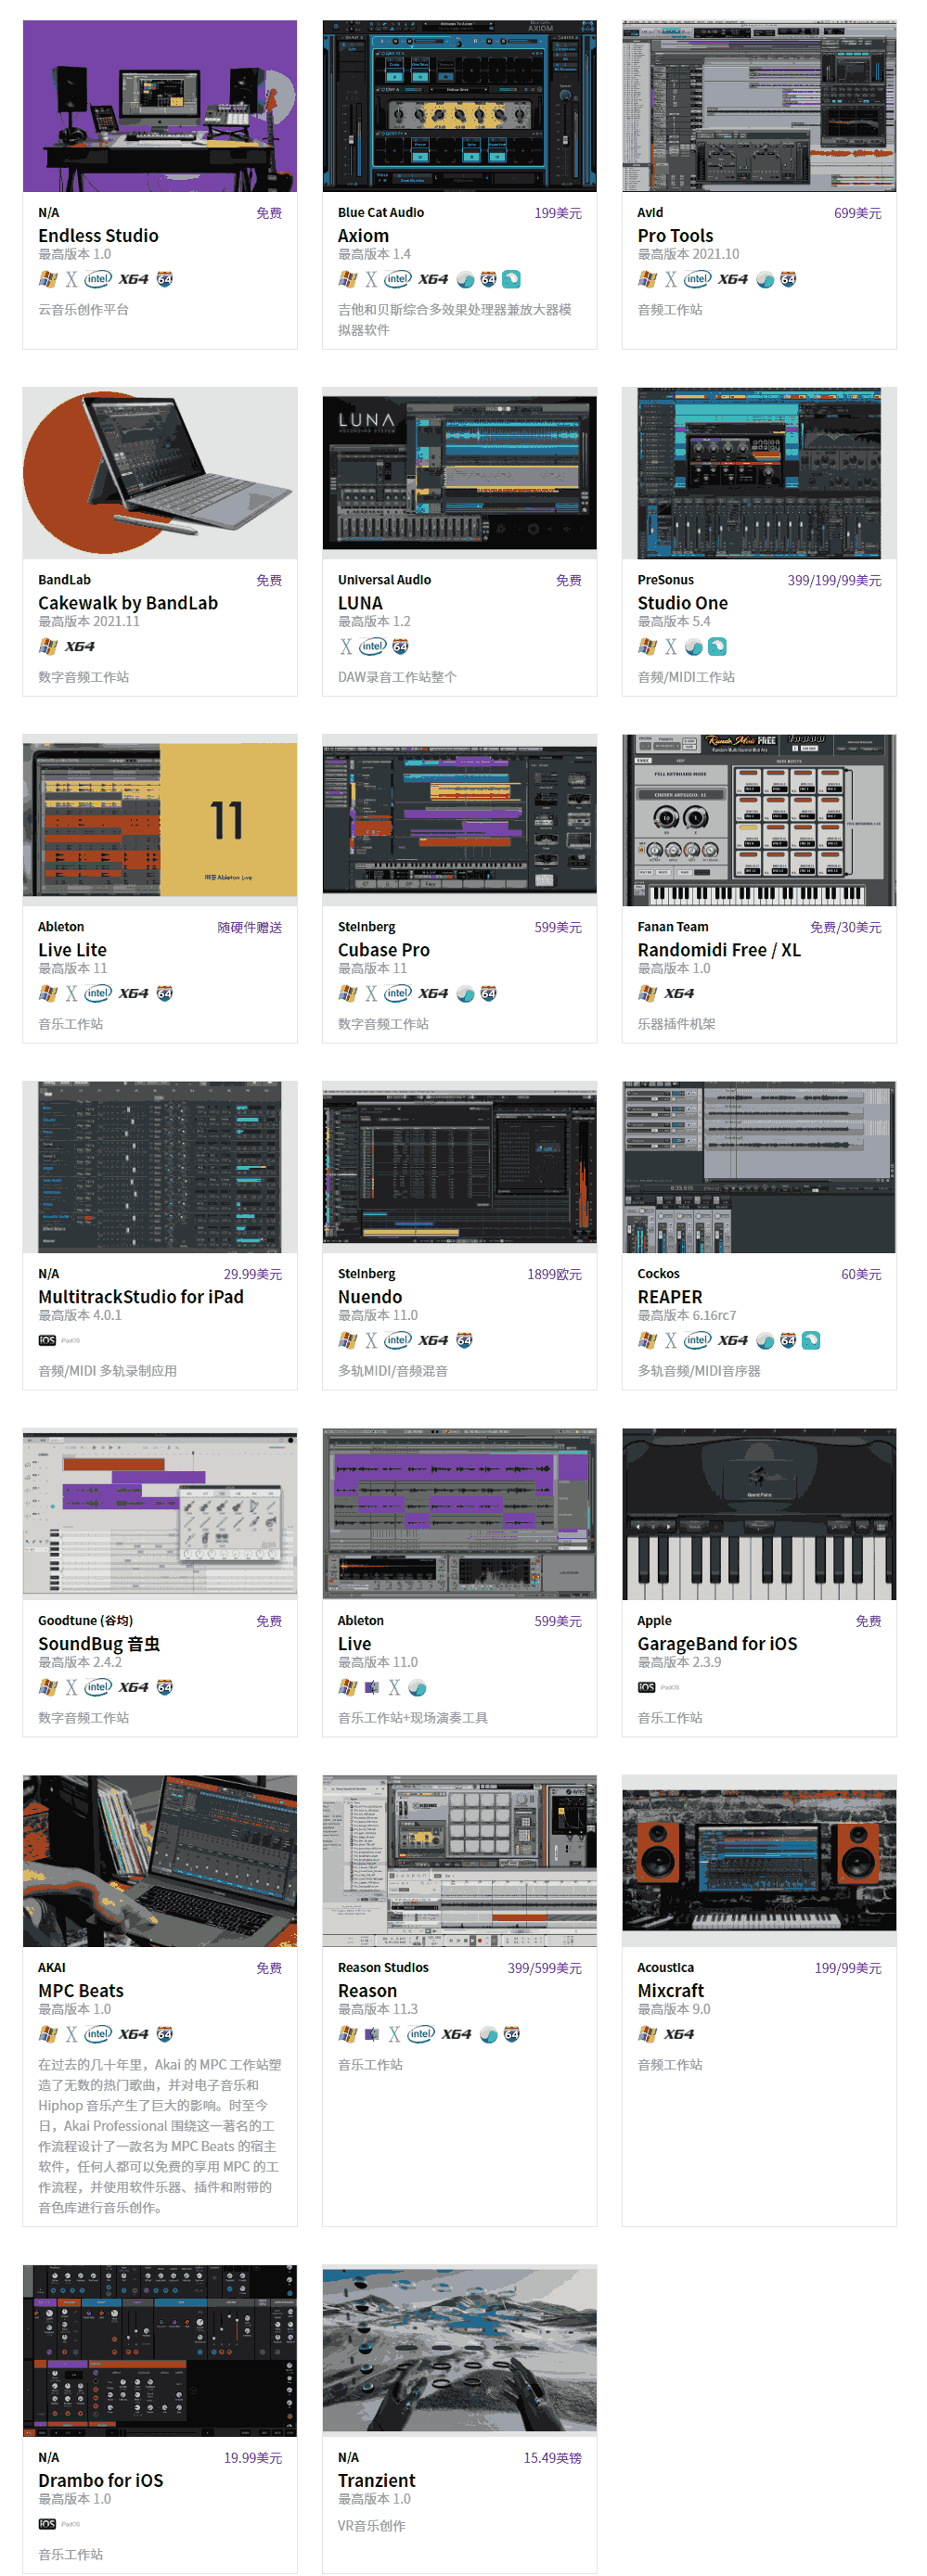Click the 64-bit badge icon under Nuendo
927x2576 pixels.
tap(464, 1340)
